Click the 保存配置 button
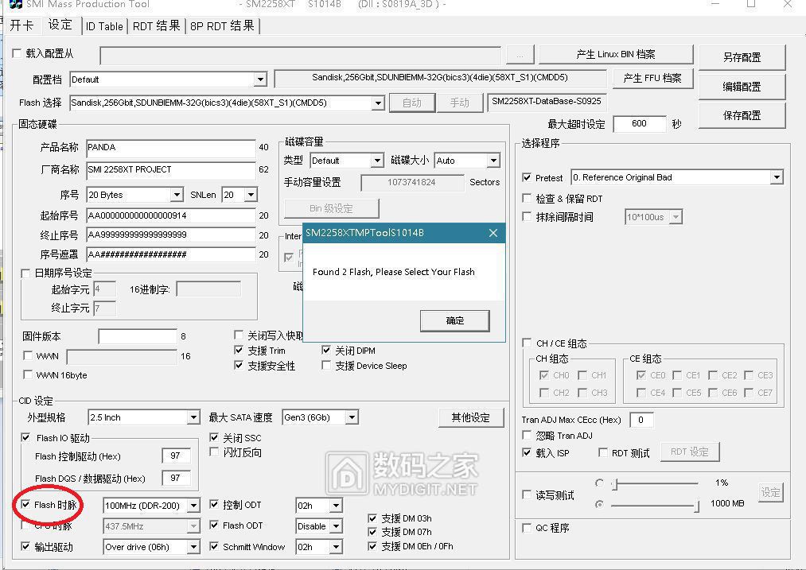Screen dimensions: 806x570 click(x=742, y=115)
